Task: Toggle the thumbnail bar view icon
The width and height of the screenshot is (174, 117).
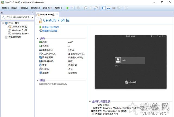Action: [108, 8]
